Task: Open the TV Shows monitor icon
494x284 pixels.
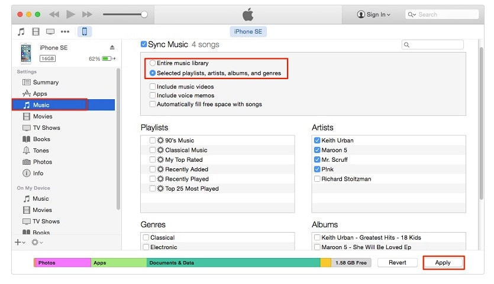Action: pyautogui.click(x=50, y=31)
